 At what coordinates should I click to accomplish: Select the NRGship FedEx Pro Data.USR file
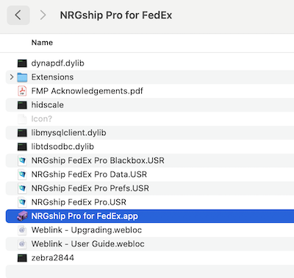coord(89,174)
